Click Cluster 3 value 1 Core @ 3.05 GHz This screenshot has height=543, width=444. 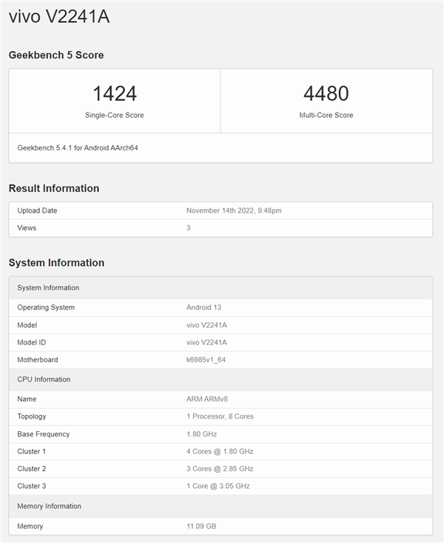click(x=218, y=487)
